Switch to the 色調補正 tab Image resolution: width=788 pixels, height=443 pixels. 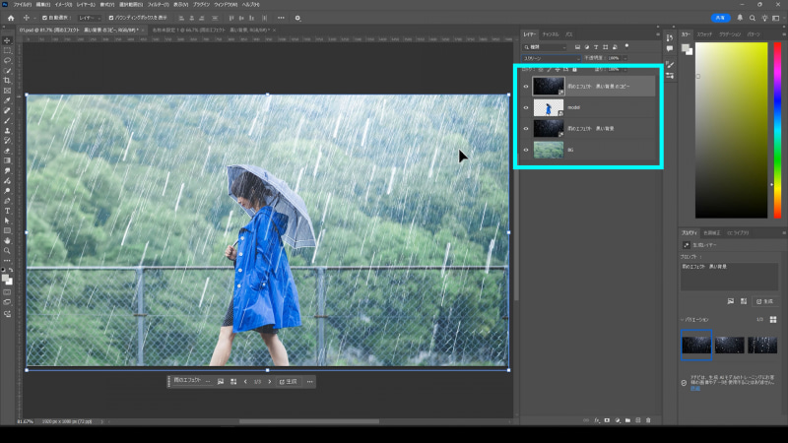[x=711, y=233]
